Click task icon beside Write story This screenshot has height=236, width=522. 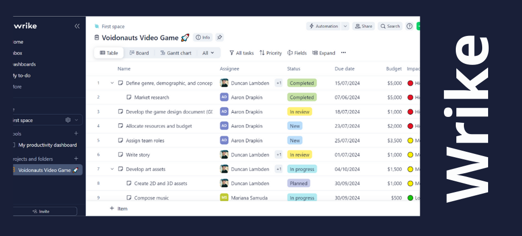pyautogui.click(x=121, y=154)
